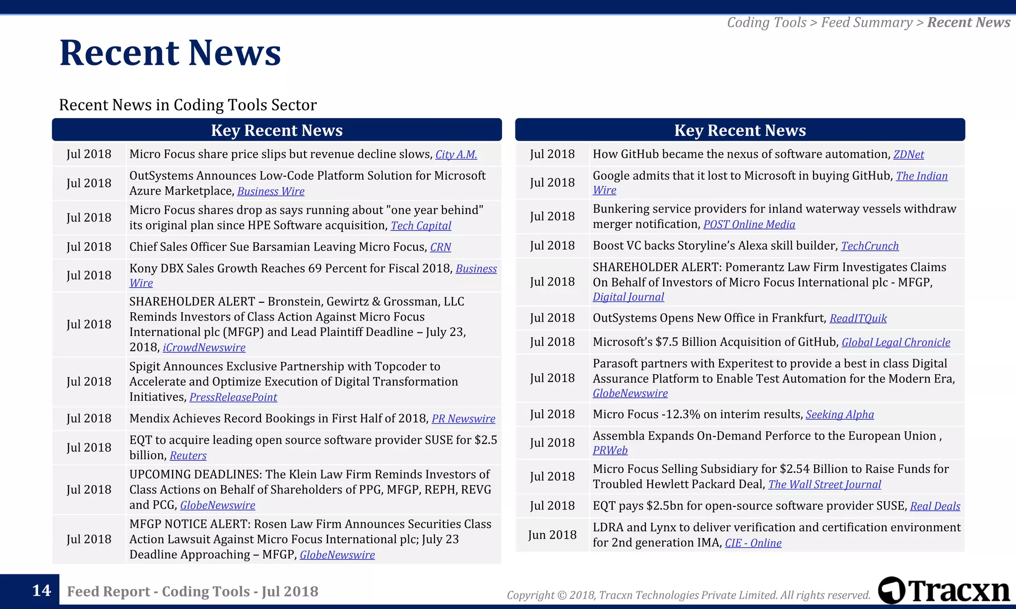Click 'Recent News in Coding Tools Sector' subtitle
Image resolution: width=1016 pixels, height=609 pixels.
click(188, 105)
